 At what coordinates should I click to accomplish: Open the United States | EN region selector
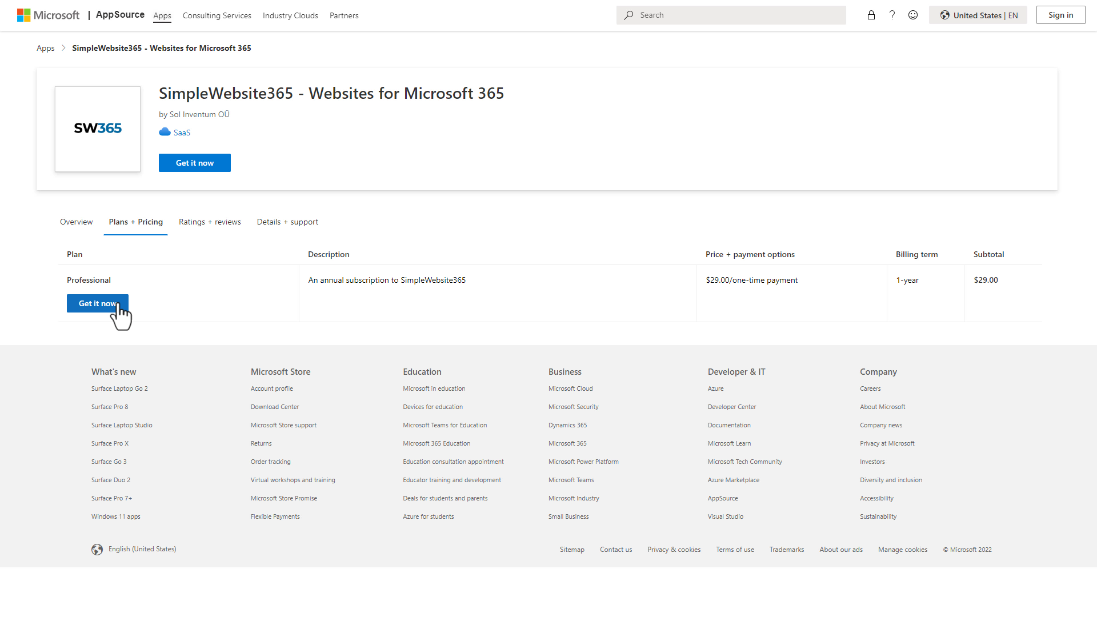978,15
